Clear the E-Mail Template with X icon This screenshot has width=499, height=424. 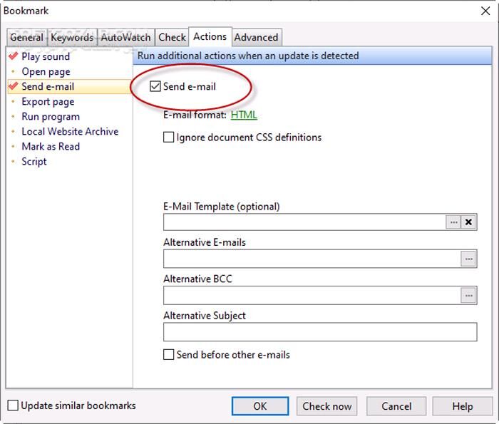tap(468, 222)
